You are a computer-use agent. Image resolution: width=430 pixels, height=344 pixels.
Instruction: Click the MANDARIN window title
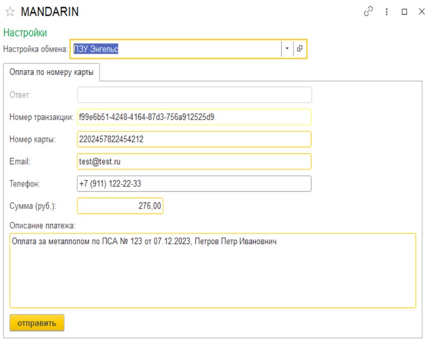pyautogui.click(x=50, y=12)
